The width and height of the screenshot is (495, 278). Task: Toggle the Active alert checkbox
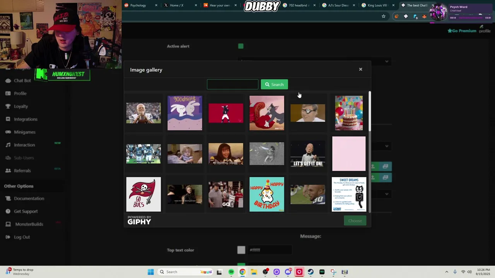pos(241,46)
